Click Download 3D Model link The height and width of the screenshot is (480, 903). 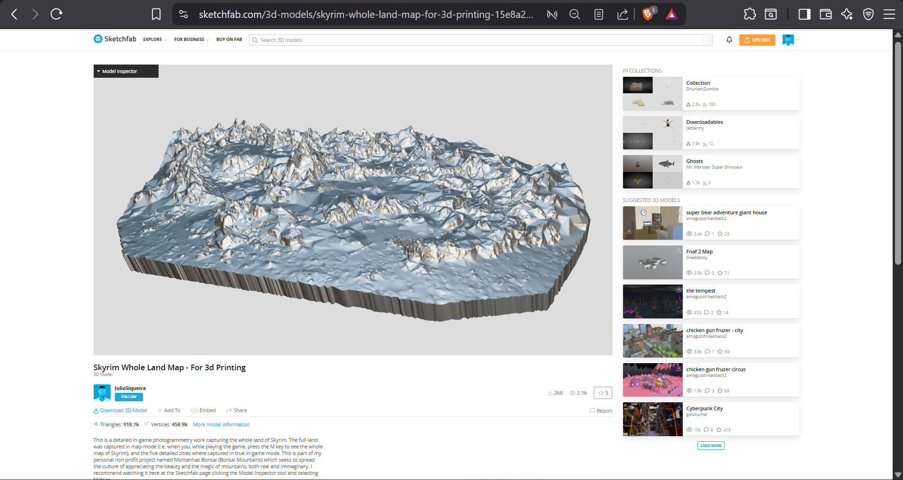[x=120, y=410]
